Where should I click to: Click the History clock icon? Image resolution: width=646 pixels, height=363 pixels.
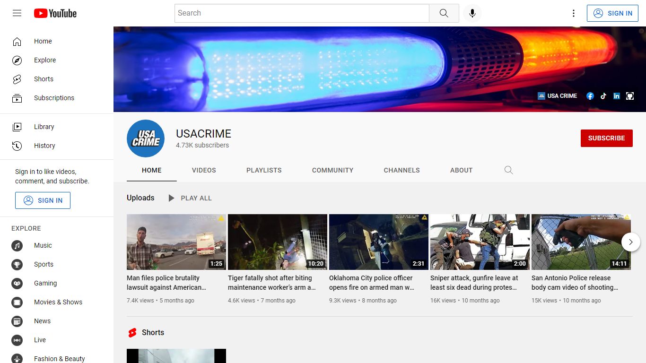tap(17, 146)
